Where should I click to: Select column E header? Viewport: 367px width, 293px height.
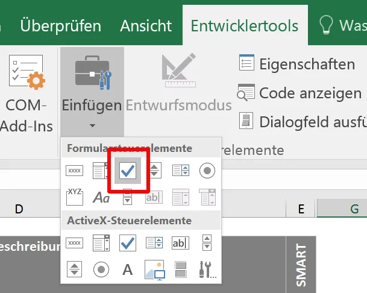point(301,209)
